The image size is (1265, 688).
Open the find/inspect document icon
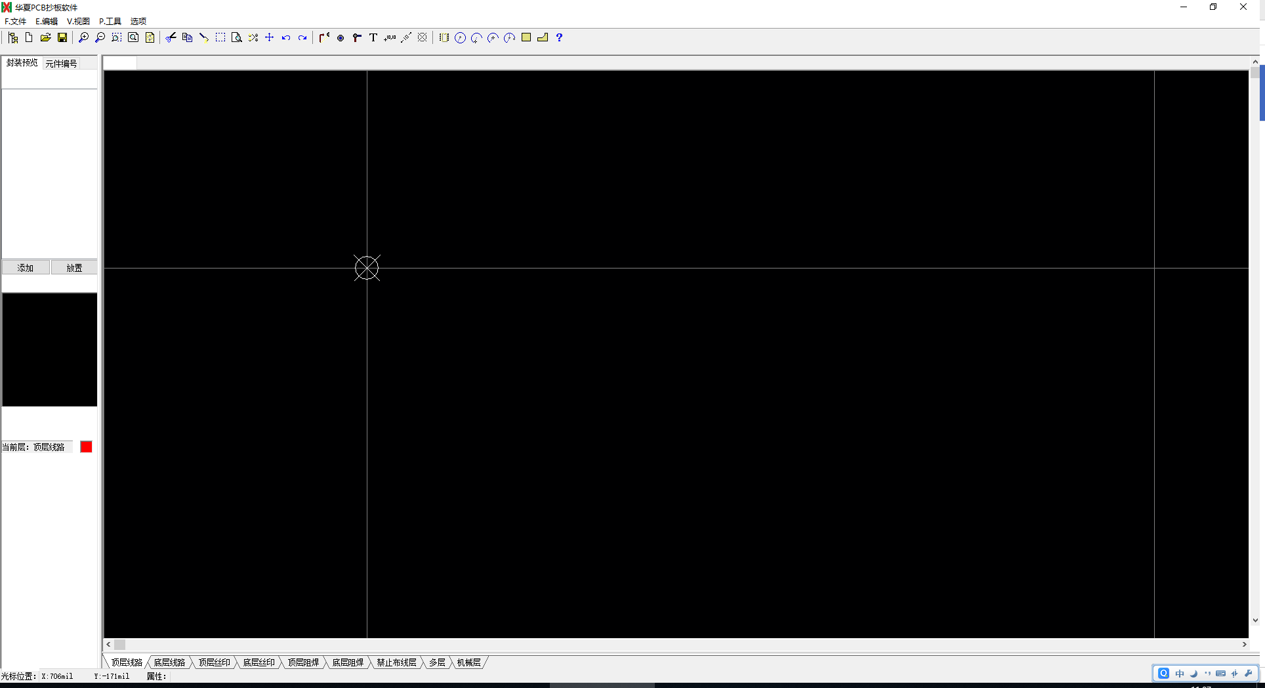[237, 37]
